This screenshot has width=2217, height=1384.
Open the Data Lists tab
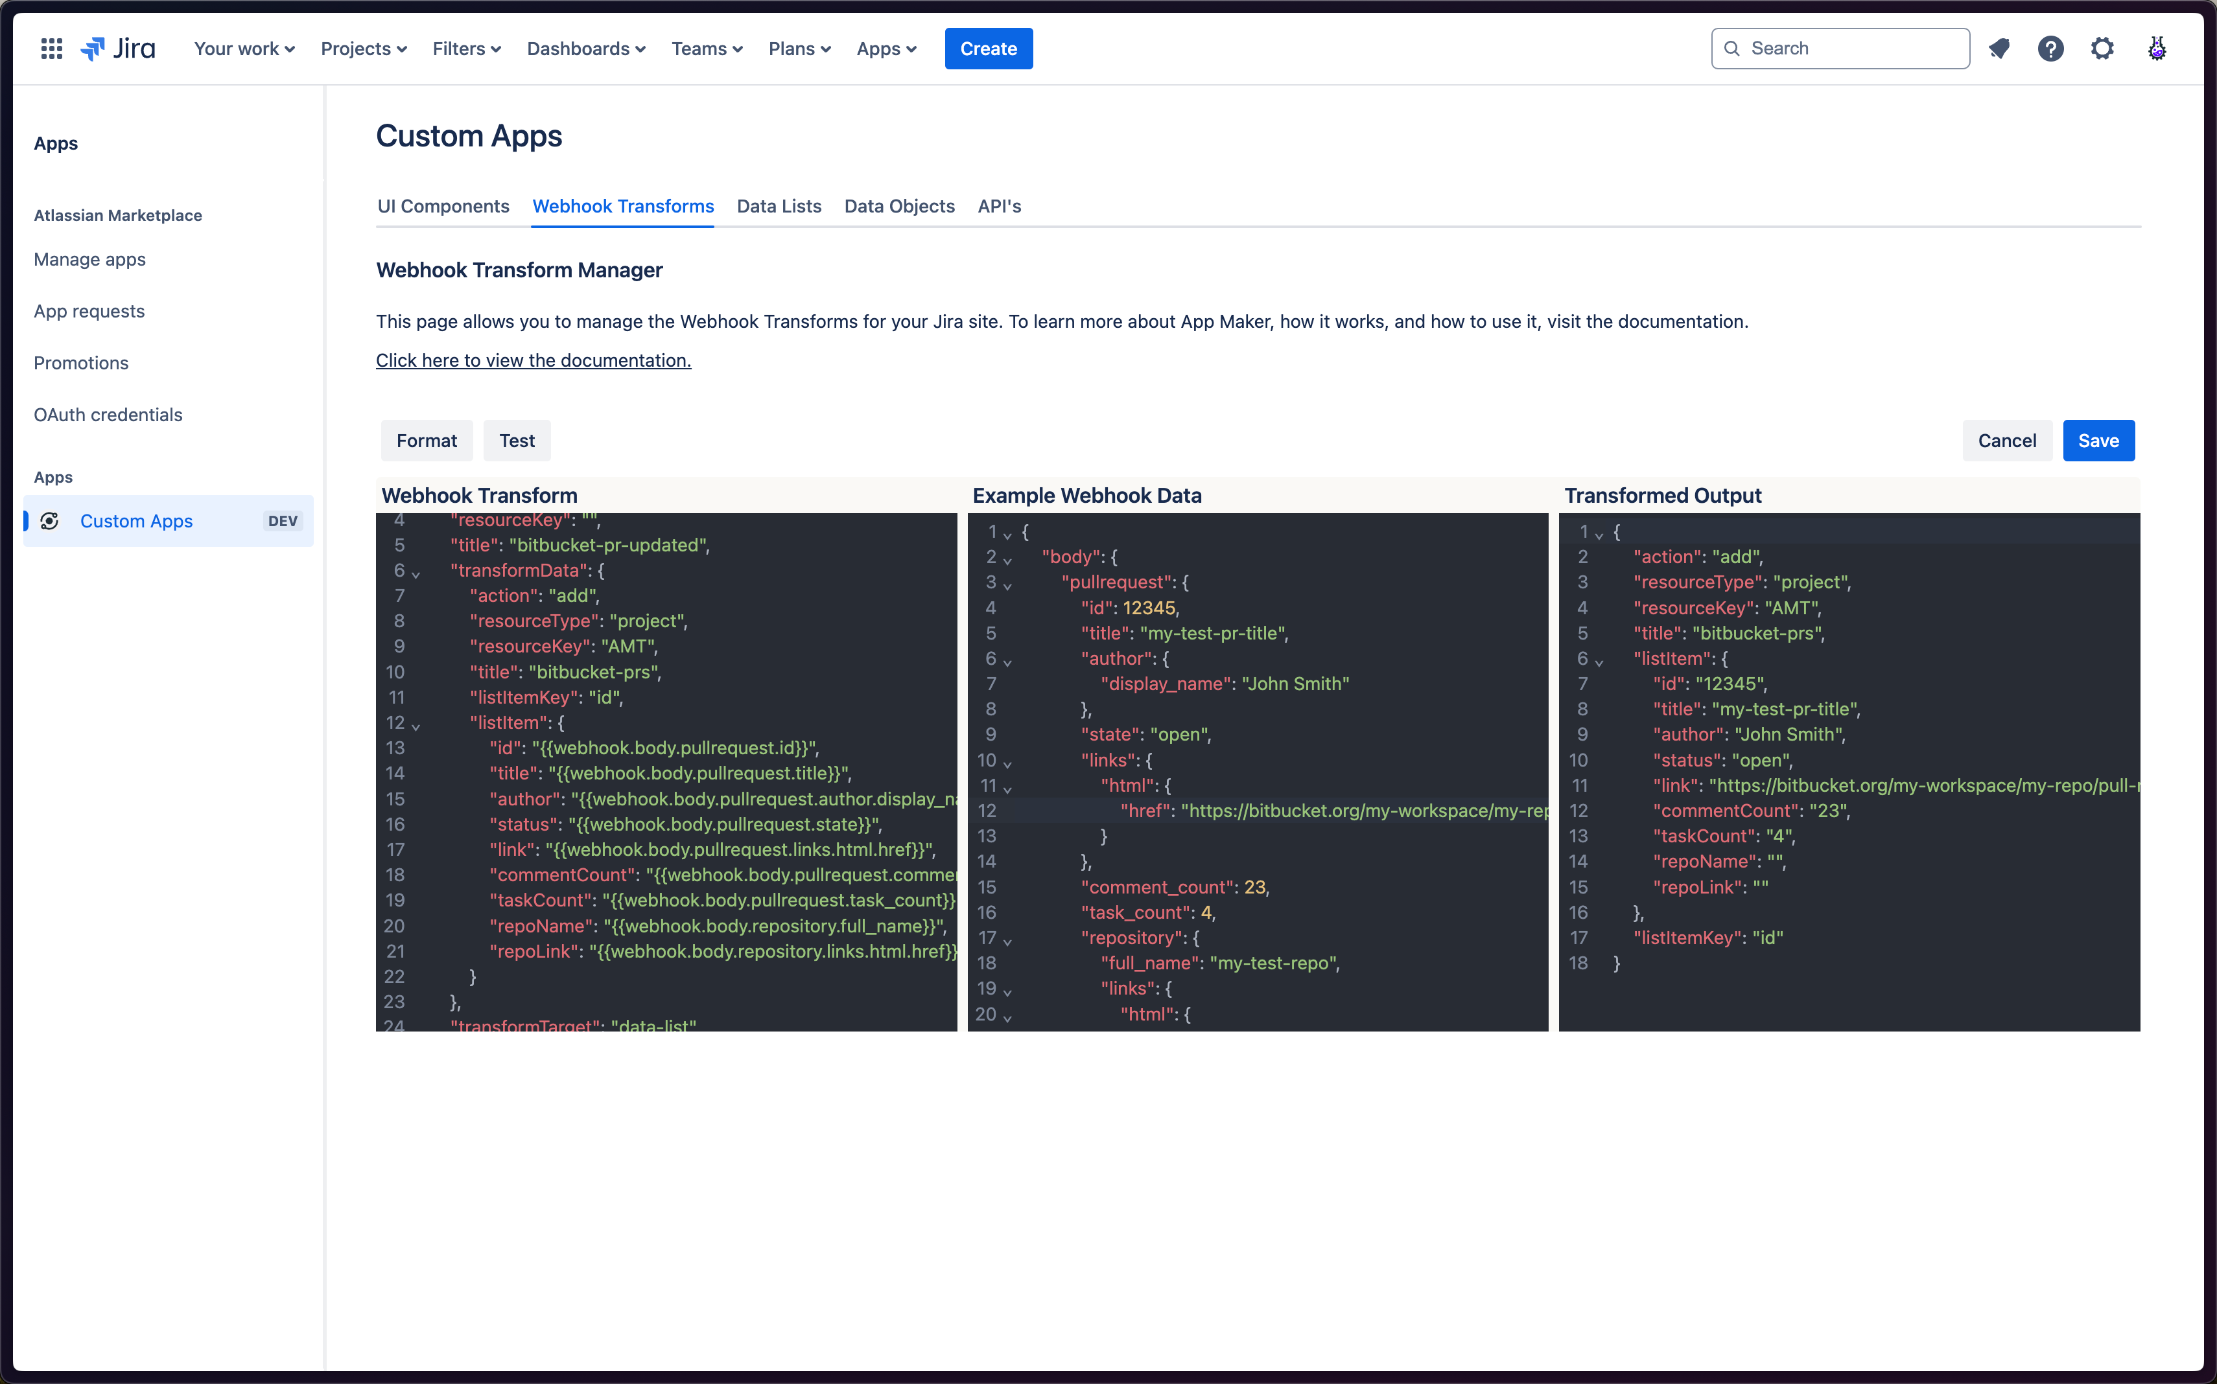point(779,205)
